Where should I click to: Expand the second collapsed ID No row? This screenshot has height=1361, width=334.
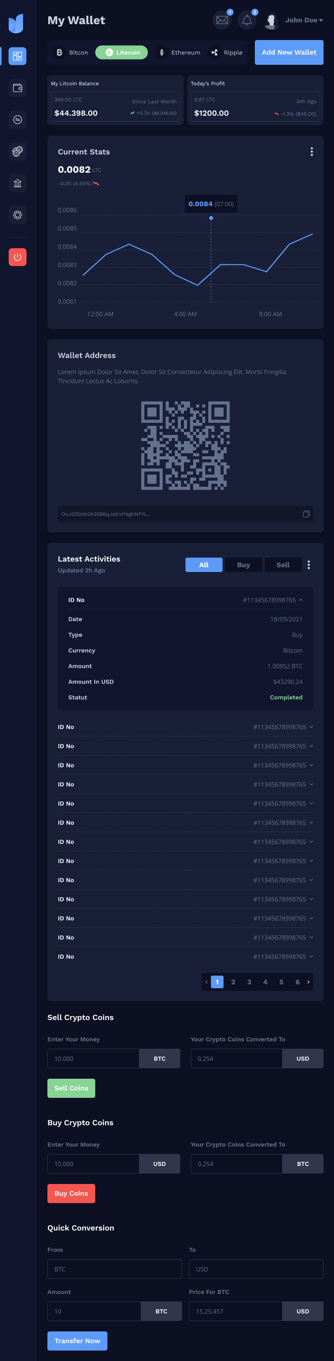[x=186, y=746]
